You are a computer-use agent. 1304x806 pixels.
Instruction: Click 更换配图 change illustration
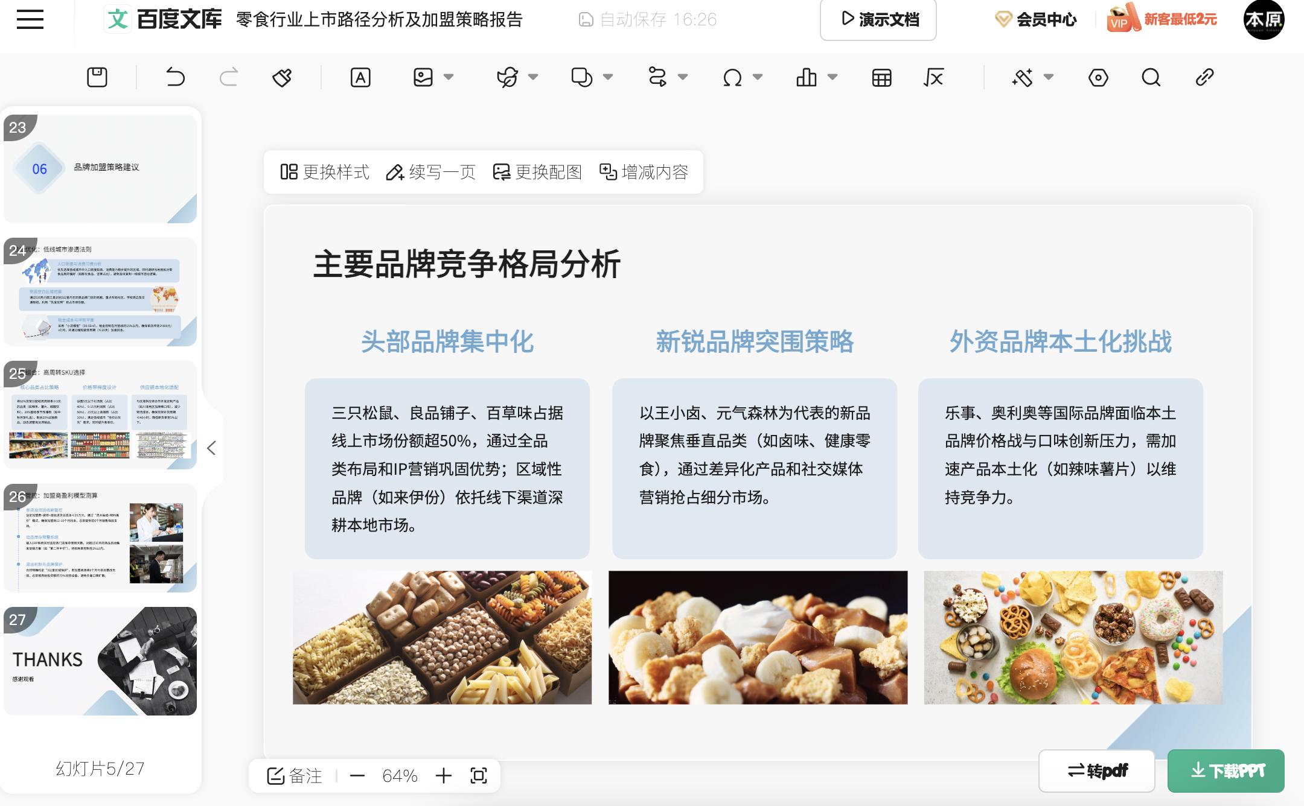(x=537, y=172)
